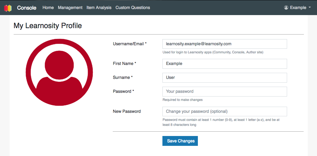Open Item Analysis in the navbar

click(x=99, y=8)
